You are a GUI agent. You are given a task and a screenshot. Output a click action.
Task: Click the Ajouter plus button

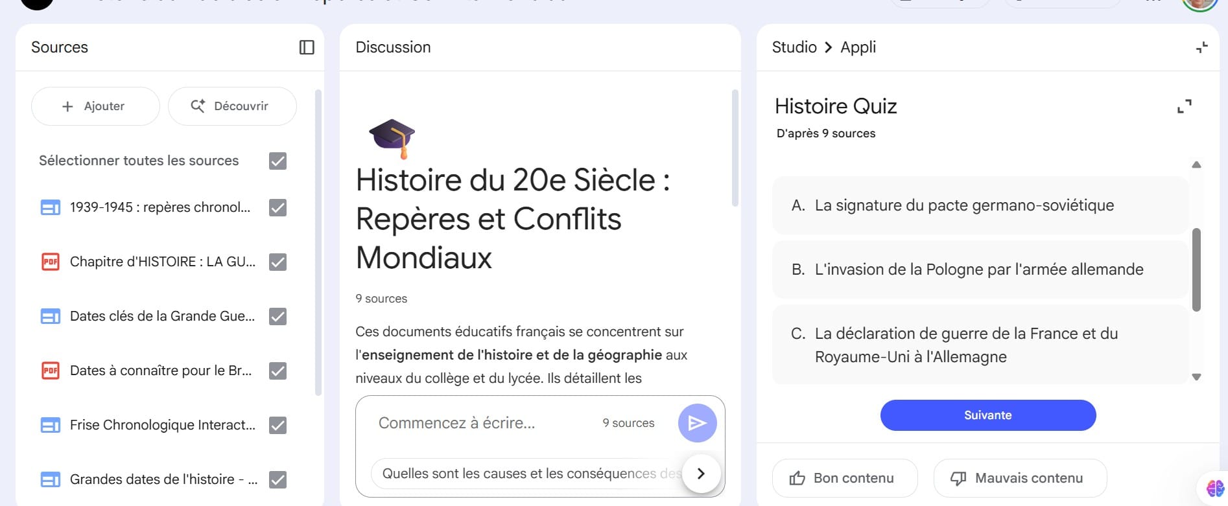coord(95,106)
